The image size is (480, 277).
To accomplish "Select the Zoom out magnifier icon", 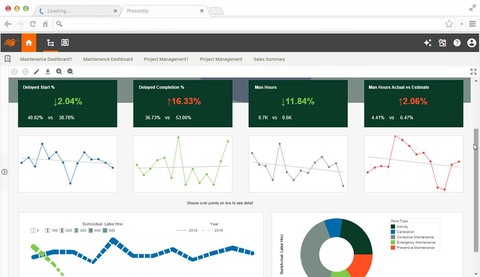I will [x=70, y=72].
